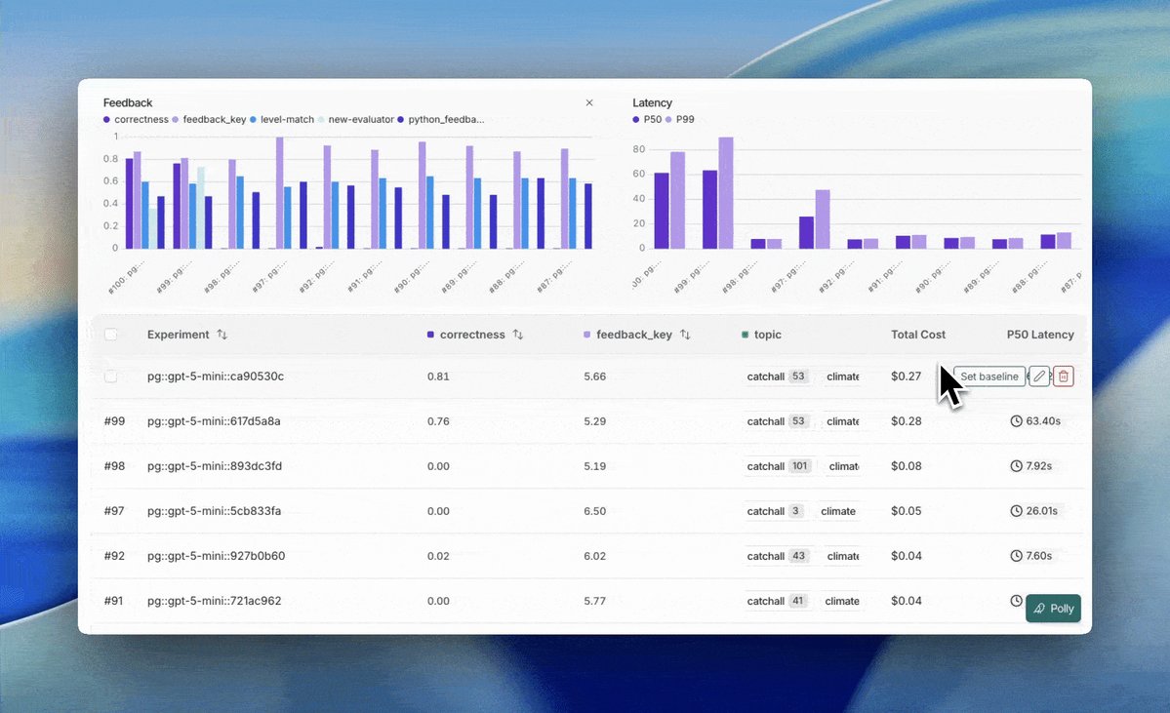This screenshot has height=713, width=1170.
Task: Click the pencil edit icon beside Set baseline
Action: coord(1038,376)
